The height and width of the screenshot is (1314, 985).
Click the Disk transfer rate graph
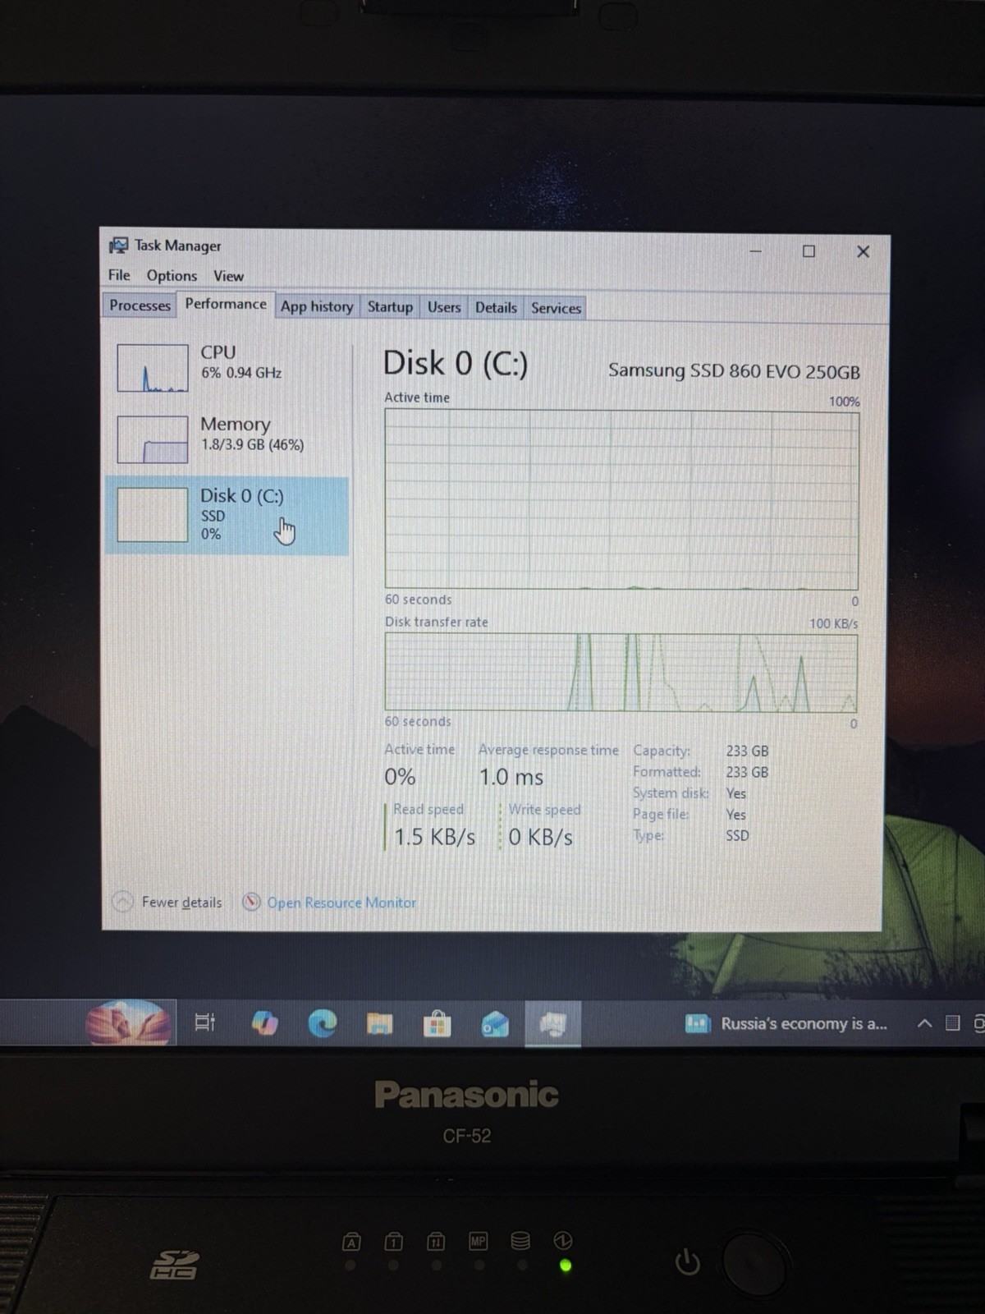point(621,672)
